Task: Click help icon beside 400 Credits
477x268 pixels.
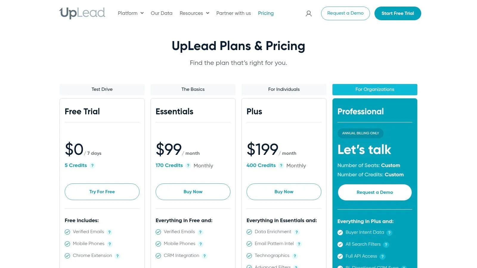Action: [281, 166]
